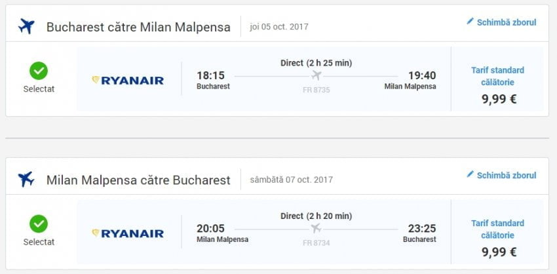557x274 pixels.
Task: Click the Milan Malpensa către Bucharest title
Action: tap(138, 180)
